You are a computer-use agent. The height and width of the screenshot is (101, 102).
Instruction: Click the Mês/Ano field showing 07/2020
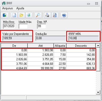[9, 26]
